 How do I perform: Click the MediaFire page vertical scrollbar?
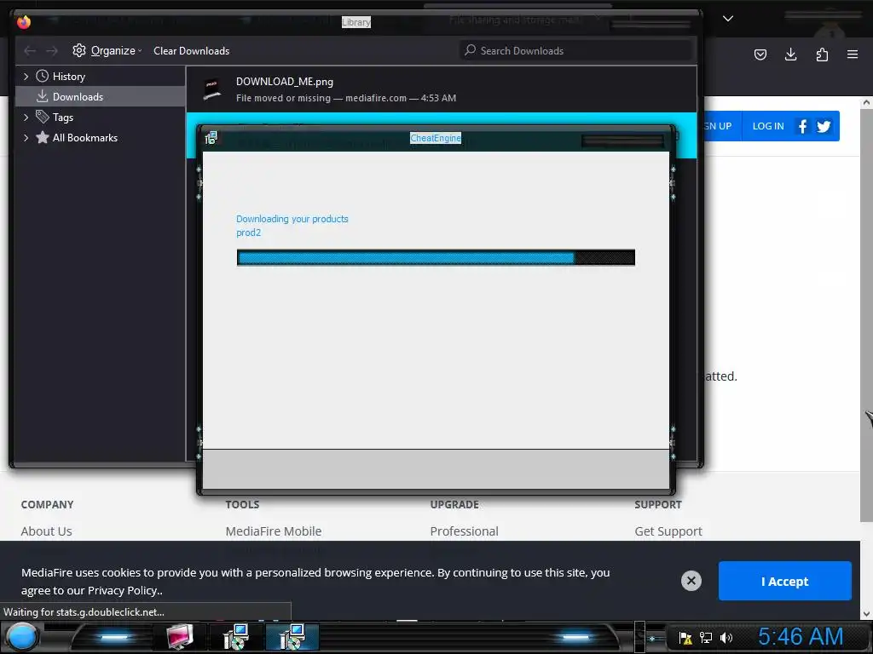866,315
